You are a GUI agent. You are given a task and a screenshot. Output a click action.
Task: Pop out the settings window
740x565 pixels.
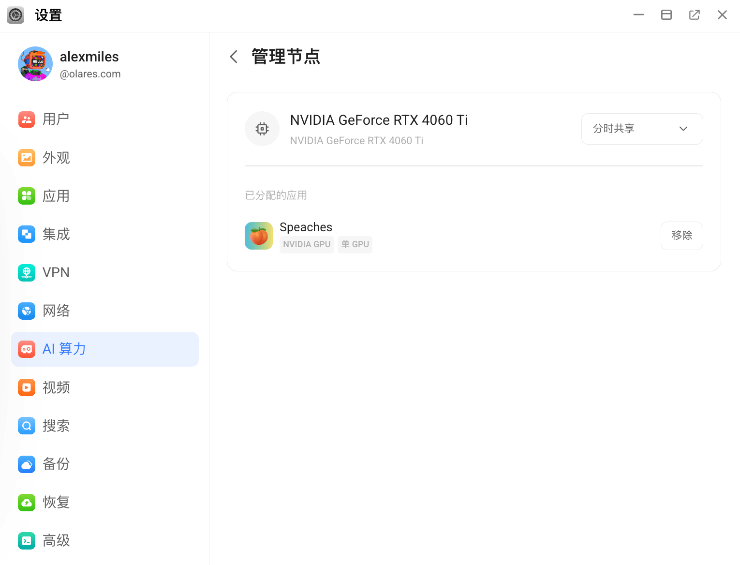coord(694,15)
